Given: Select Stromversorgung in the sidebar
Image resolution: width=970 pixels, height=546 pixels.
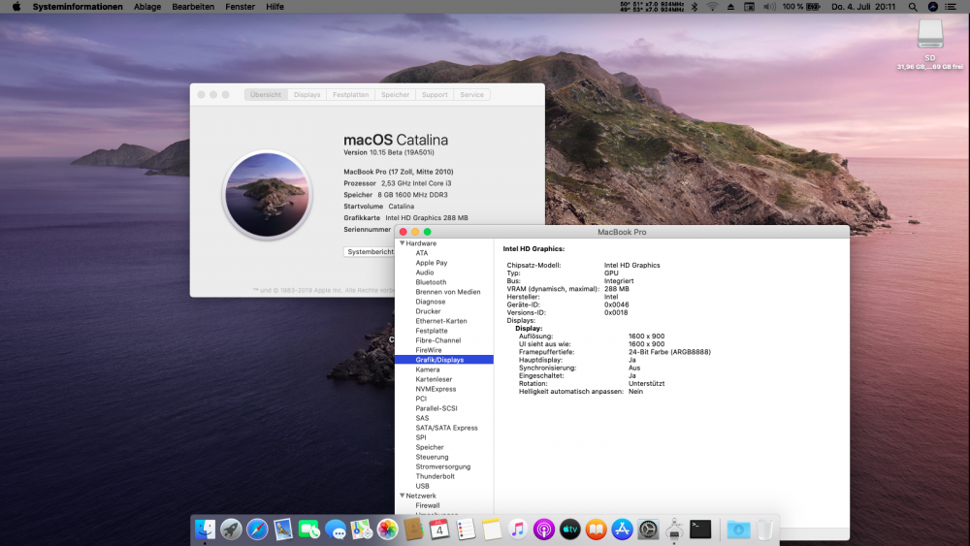Looking at the screenshot, I should tap(443, 466).
